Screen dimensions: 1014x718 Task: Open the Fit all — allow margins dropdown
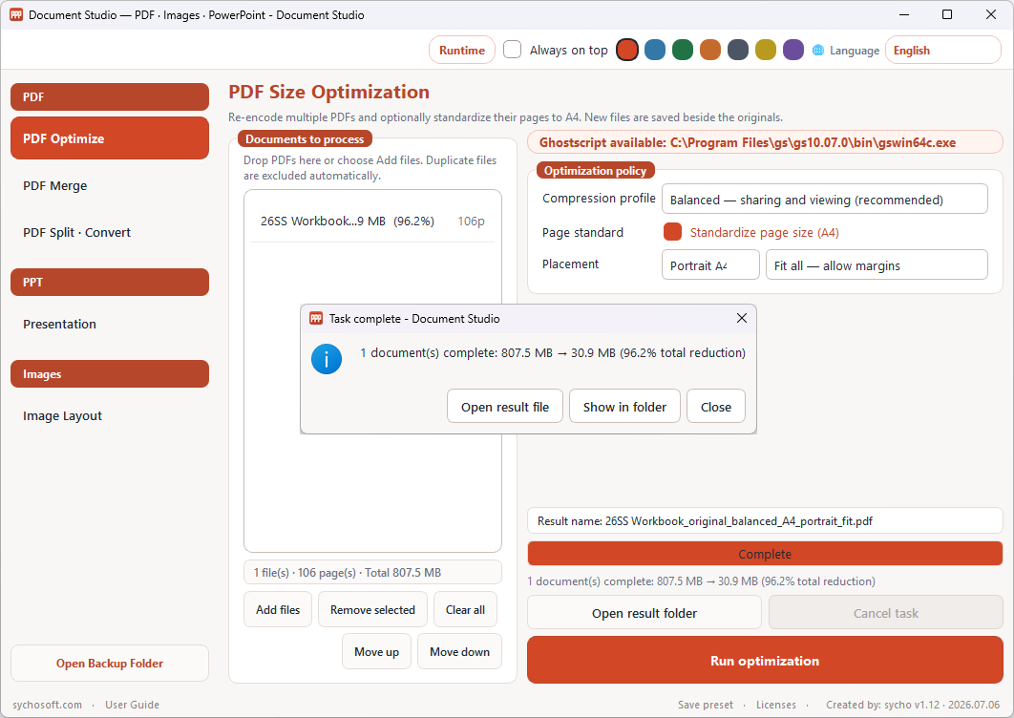tap(877, 265)
